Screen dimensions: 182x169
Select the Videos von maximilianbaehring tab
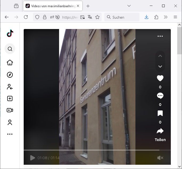pyautogui.click(x=53, y=6)
